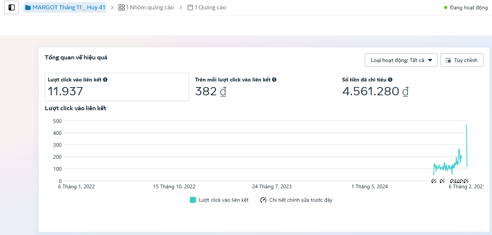Click the grid icon of Nhóm quảng cáo
Screen dimensions: 492x235
(122, 7)
